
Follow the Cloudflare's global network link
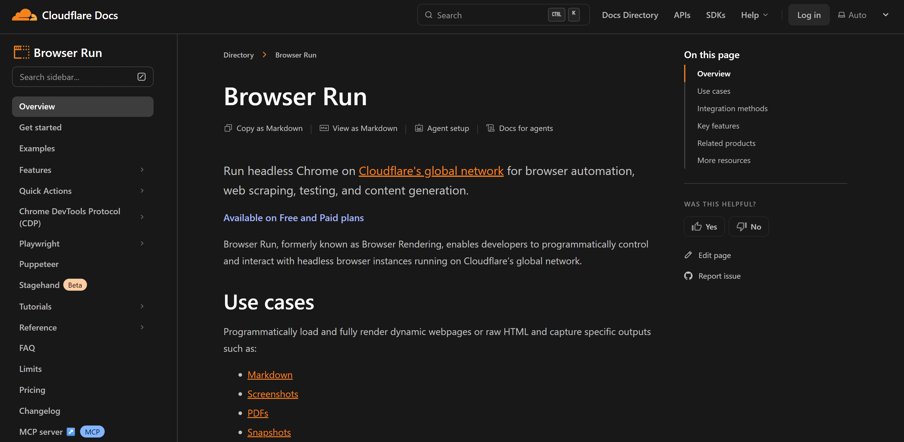431,171
